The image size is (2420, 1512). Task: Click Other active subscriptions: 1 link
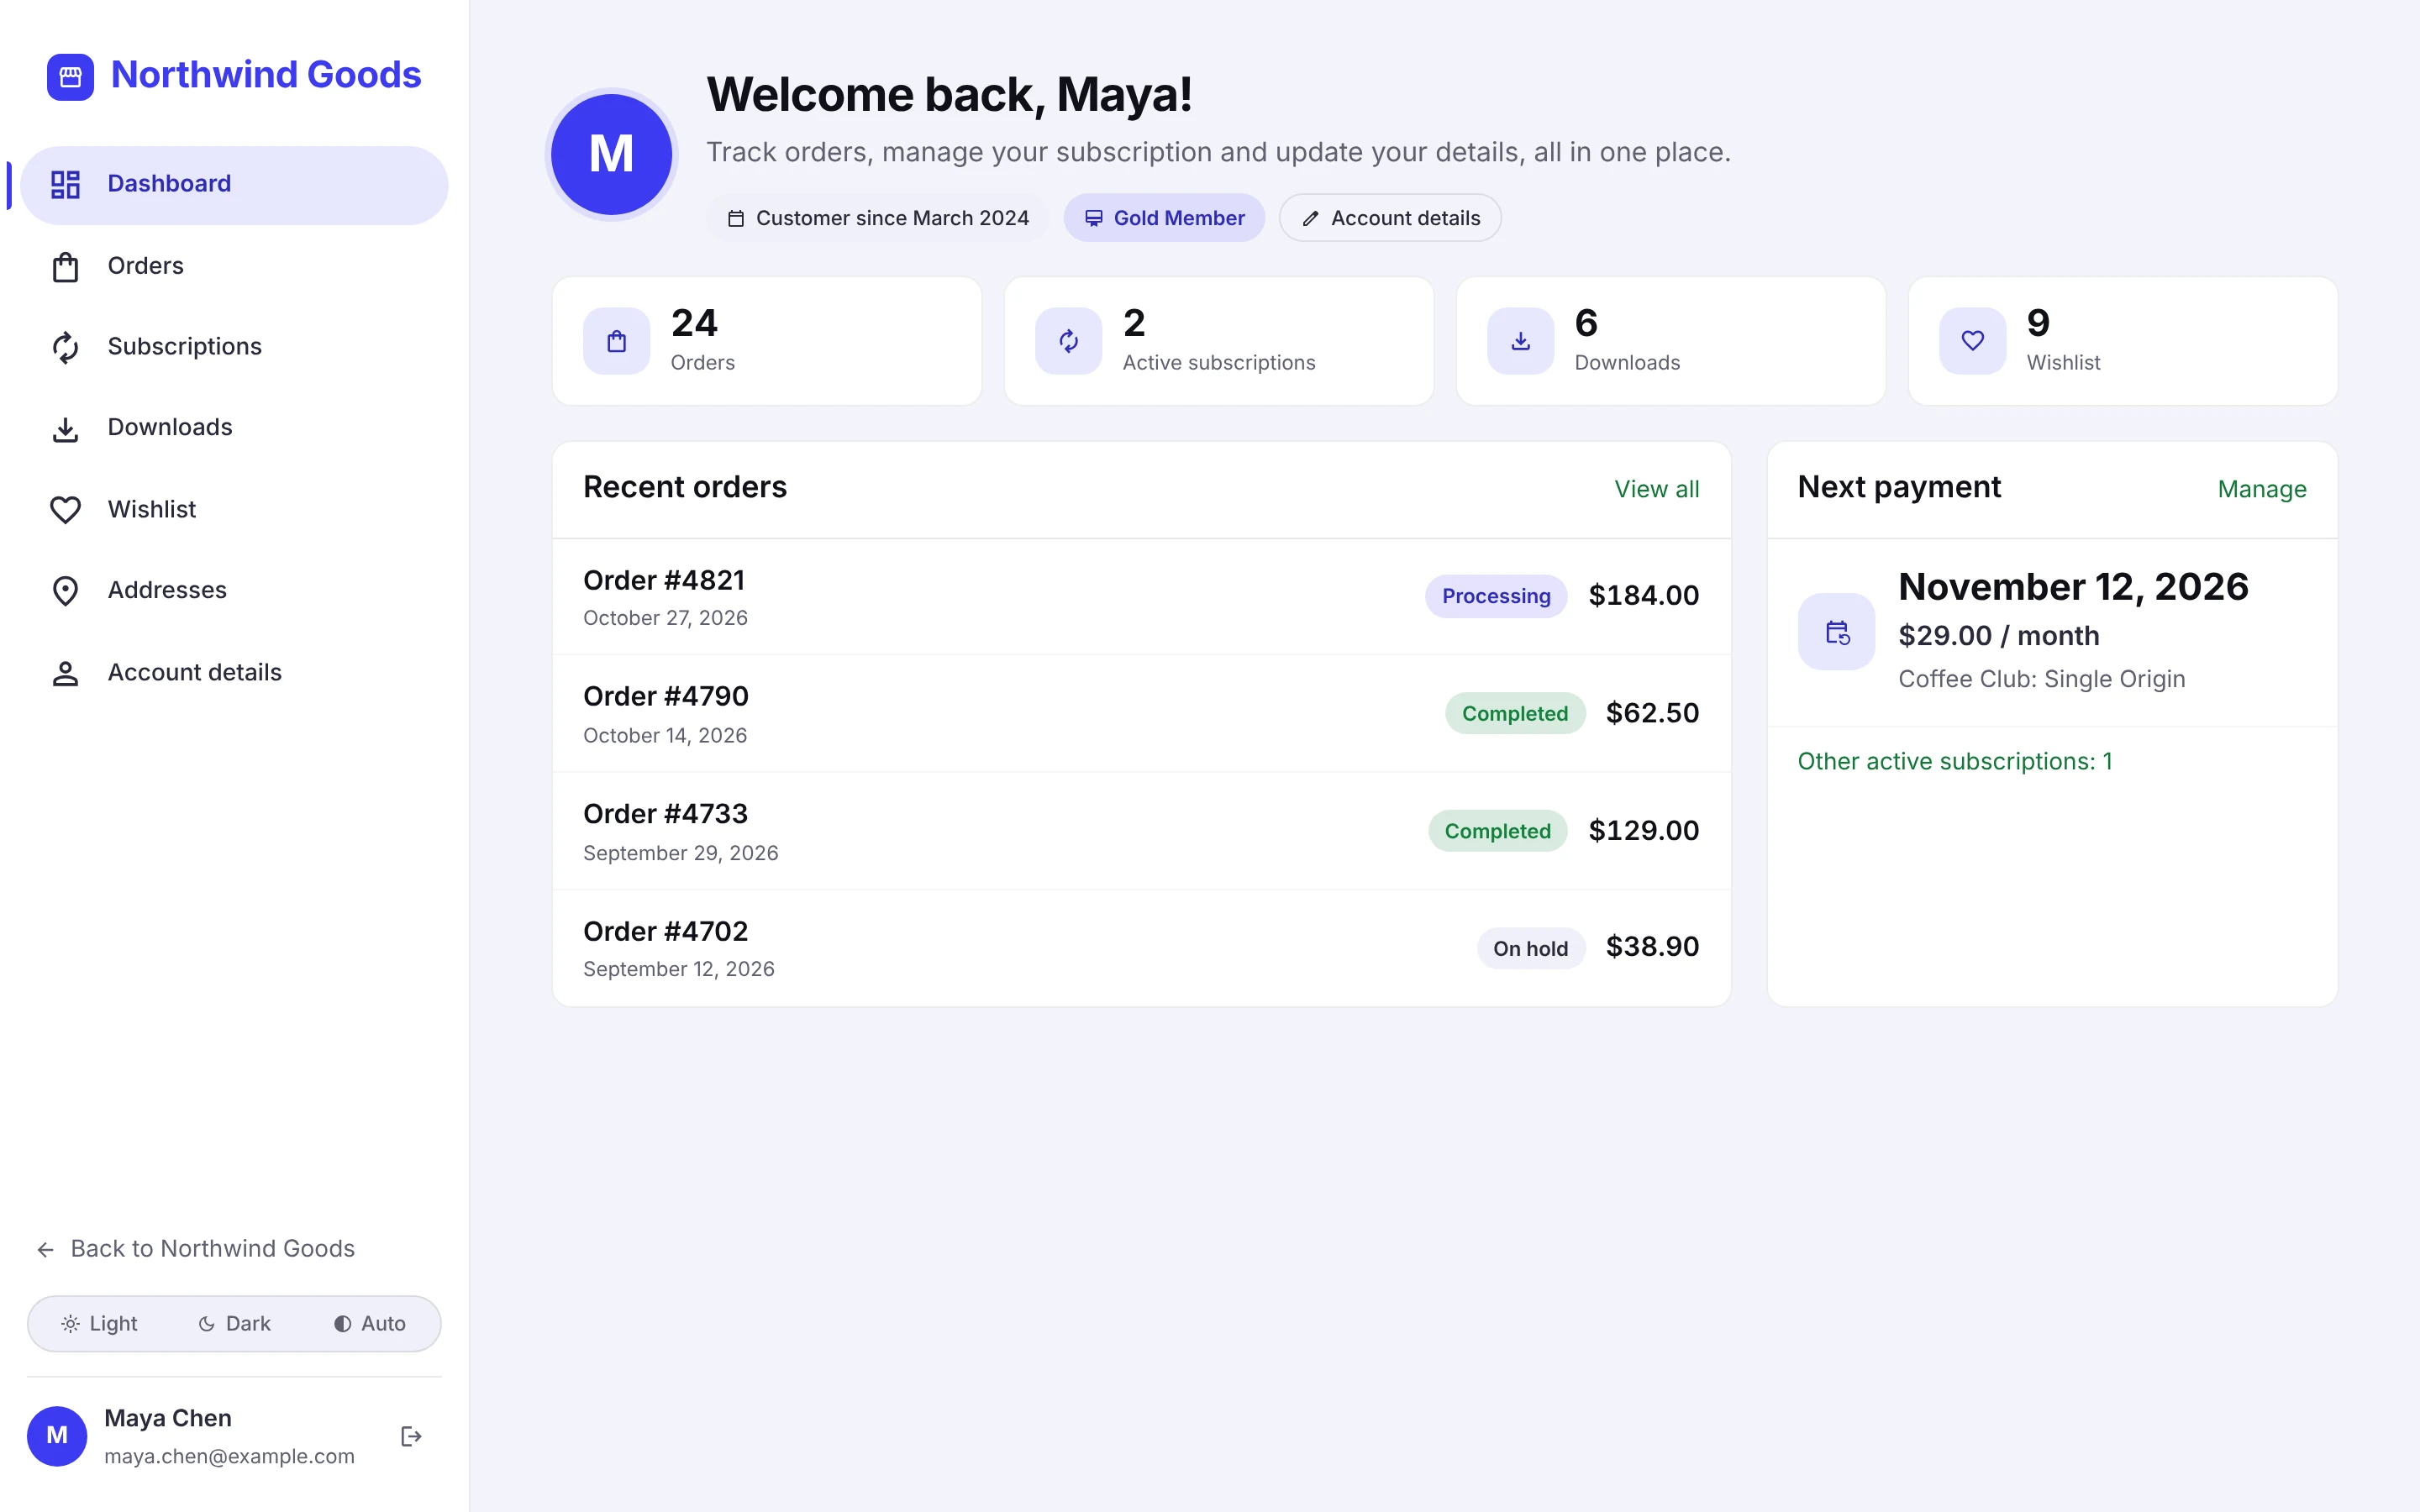tap(1954, 762)
